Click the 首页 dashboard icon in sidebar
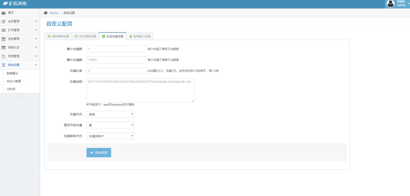This screenshot has height=196, width=410. tap(4, 13)
